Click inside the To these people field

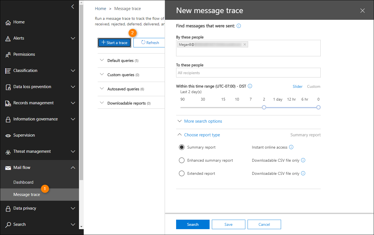click(248, 72)
